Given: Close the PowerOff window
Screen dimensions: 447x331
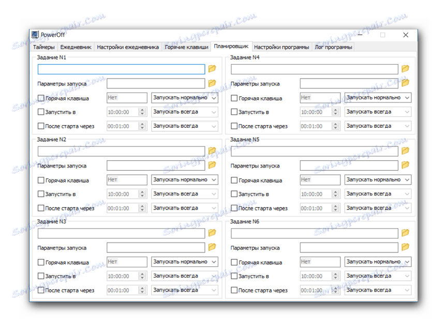Looking at the screenshot, I should [406, 35].
